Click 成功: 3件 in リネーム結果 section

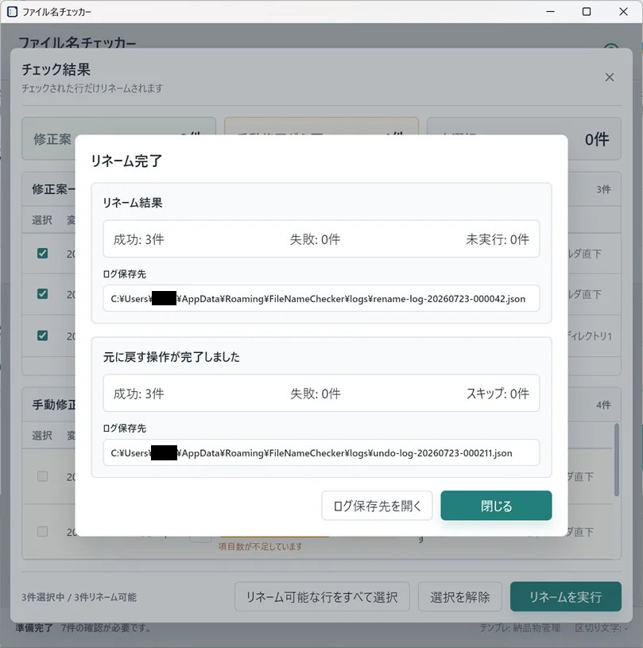(138, 239)
